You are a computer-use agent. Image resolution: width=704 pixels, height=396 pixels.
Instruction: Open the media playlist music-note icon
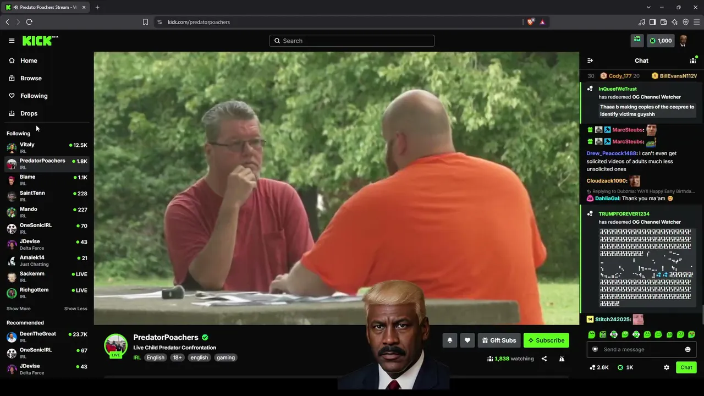[x=642, y=22]
